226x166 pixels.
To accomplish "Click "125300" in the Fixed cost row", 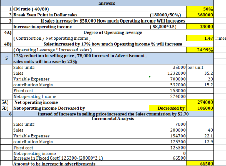I will (167, 148).
